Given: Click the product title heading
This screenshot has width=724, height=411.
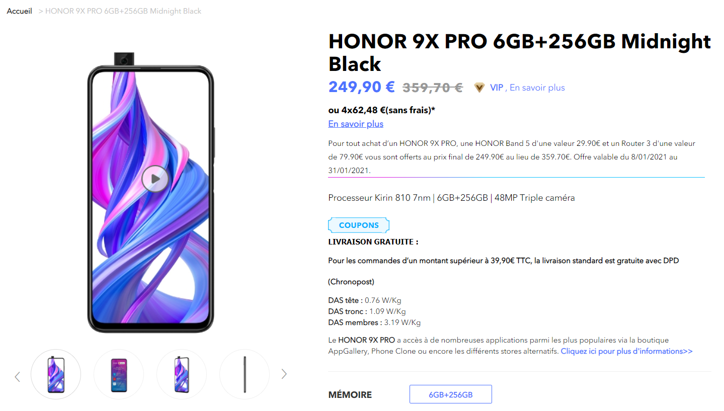Looking at the screenshot, I should 520,52.
